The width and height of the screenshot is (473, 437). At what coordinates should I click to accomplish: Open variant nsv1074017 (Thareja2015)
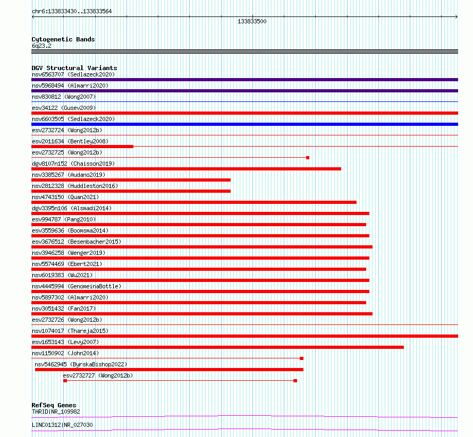tap(70, 331)
